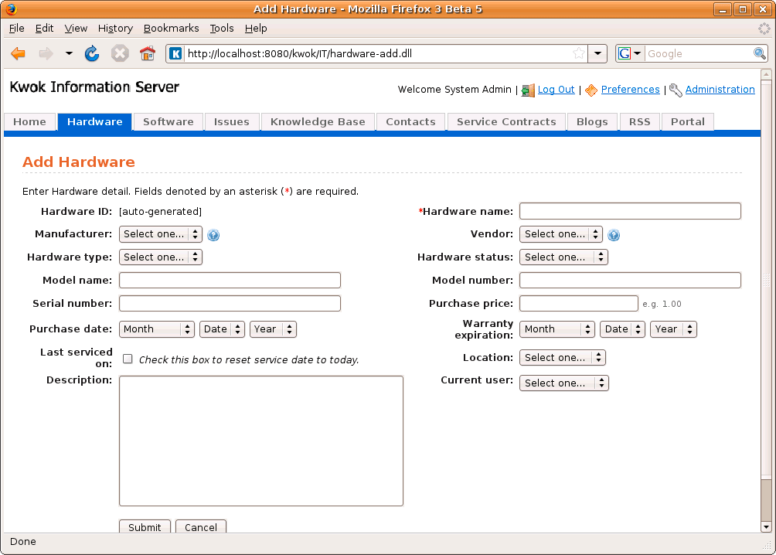Open the Vendor dropdown
Viewport: 776px width, 555px height.
coord(560,234)
